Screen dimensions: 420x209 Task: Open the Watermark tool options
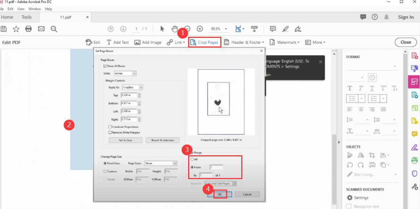pyautogui.click(x=285, y=42)
